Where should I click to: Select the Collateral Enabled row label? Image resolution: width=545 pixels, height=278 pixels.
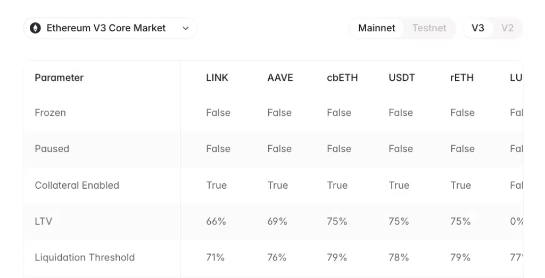(77, 186)
